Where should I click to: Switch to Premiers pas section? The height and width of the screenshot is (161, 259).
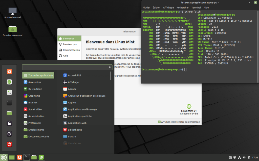point(69,44)
